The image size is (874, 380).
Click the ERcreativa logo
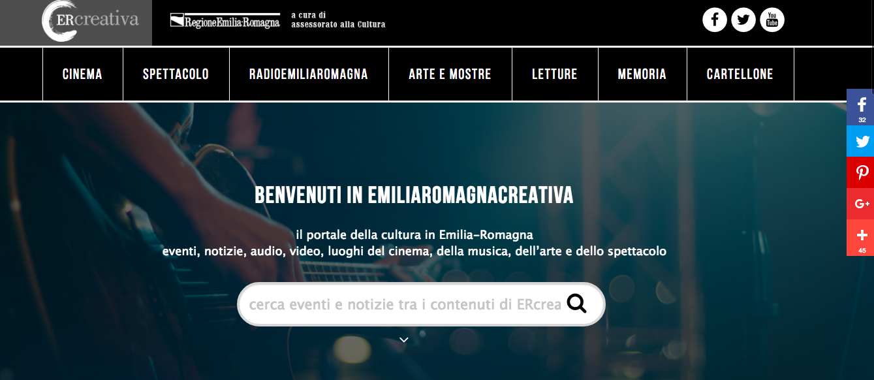point(90,21)
